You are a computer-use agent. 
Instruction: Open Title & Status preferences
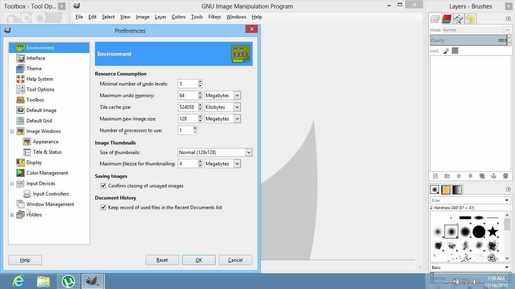click(47, 152)
